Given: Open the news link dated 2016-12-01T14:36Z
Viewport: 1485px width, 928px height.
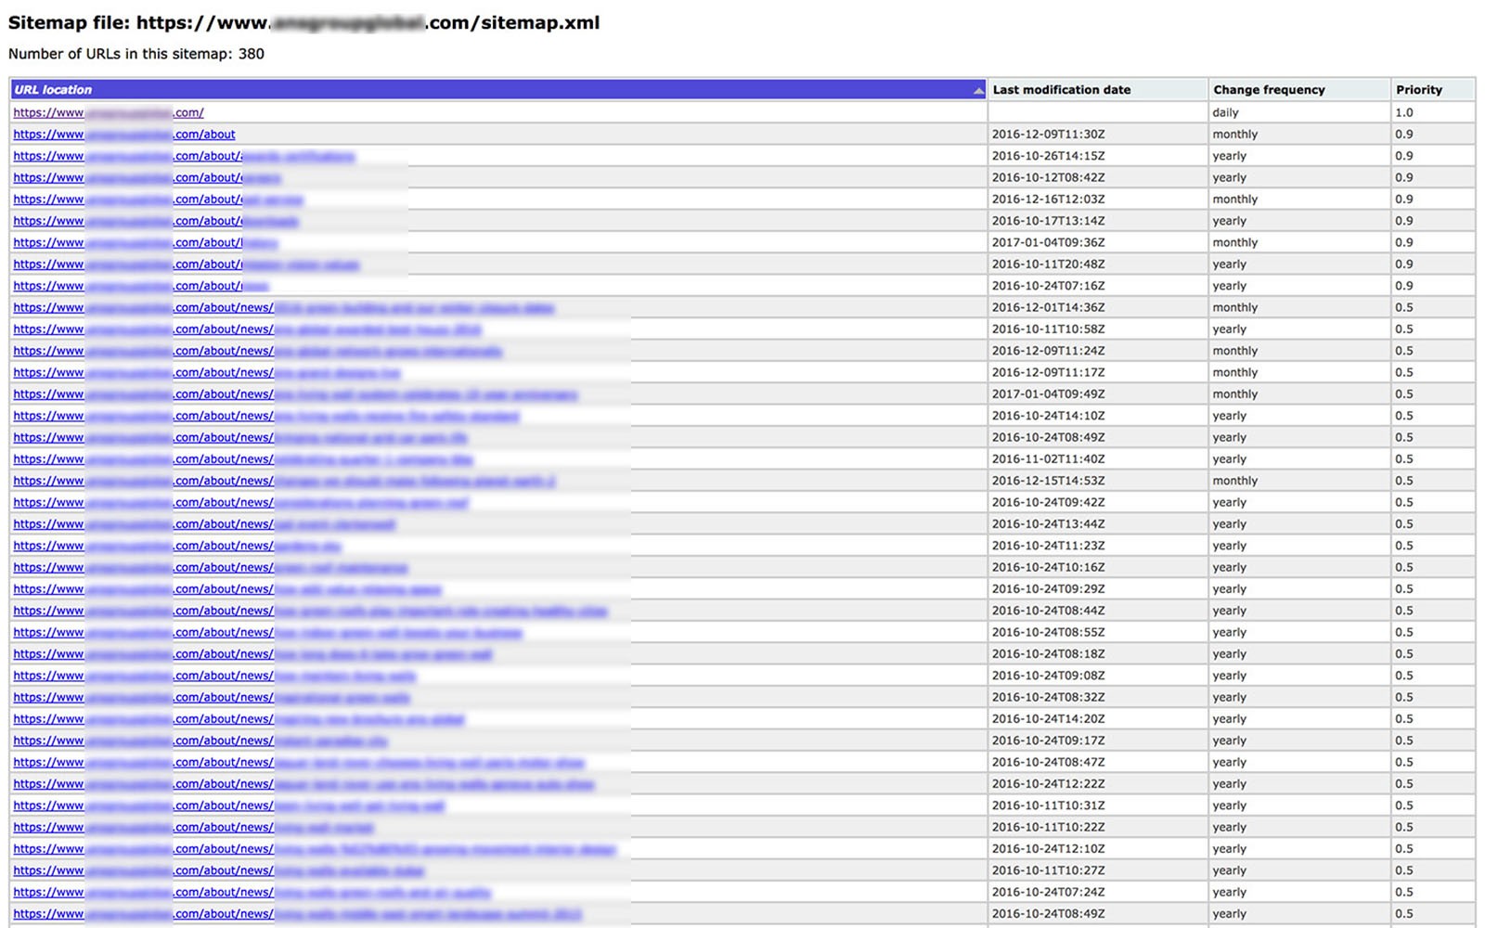Looking at the screenshot, I should click(x=283, y=308).
